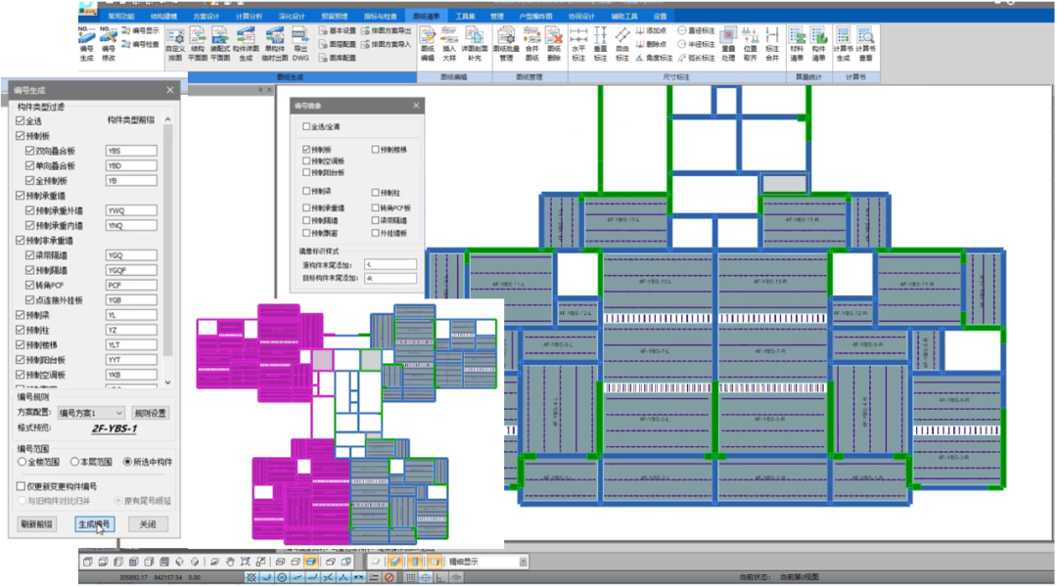Click the 规则设置 button
This screenshot has width=1057, height=586.
[151, 413]
